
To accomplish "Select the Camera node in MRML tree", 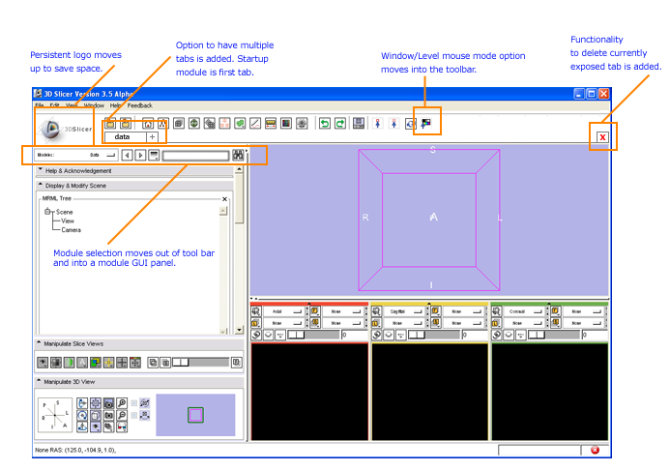I will tap(71, 230).
